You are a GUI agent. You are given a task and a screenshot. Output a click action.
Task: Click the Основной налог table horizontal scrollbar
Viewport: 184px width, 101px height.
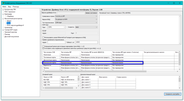tap(60, 88)
